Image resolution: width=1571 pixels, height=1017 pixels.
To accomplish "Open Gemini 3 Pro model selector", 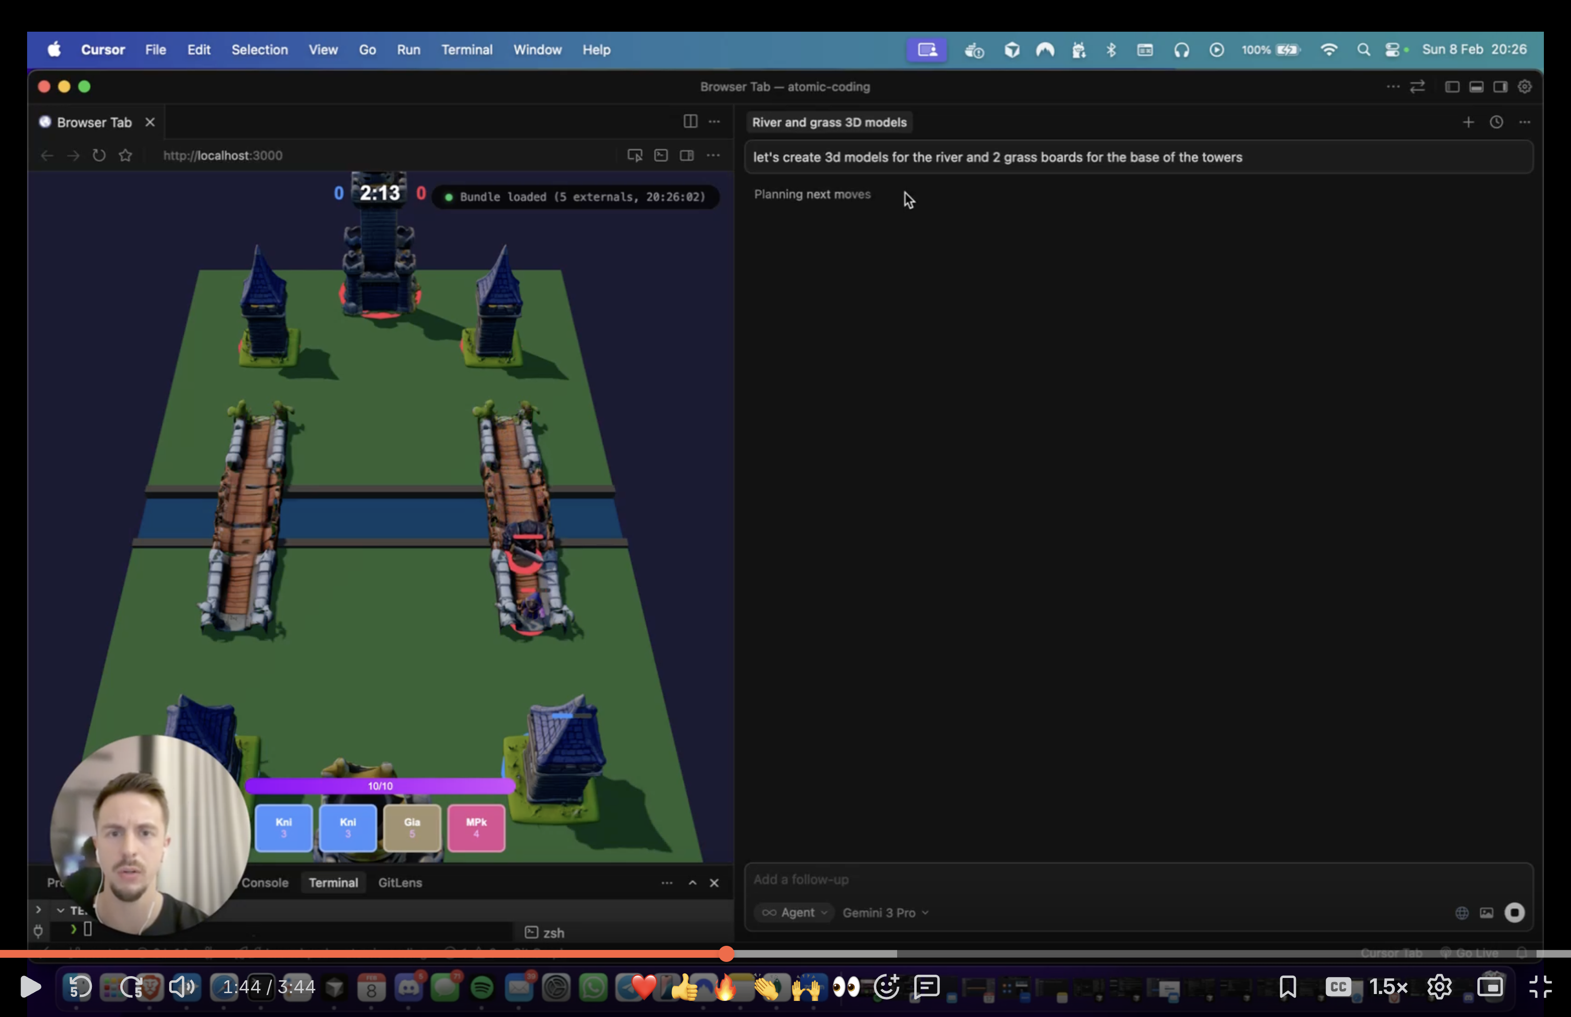I will [885, 912].
